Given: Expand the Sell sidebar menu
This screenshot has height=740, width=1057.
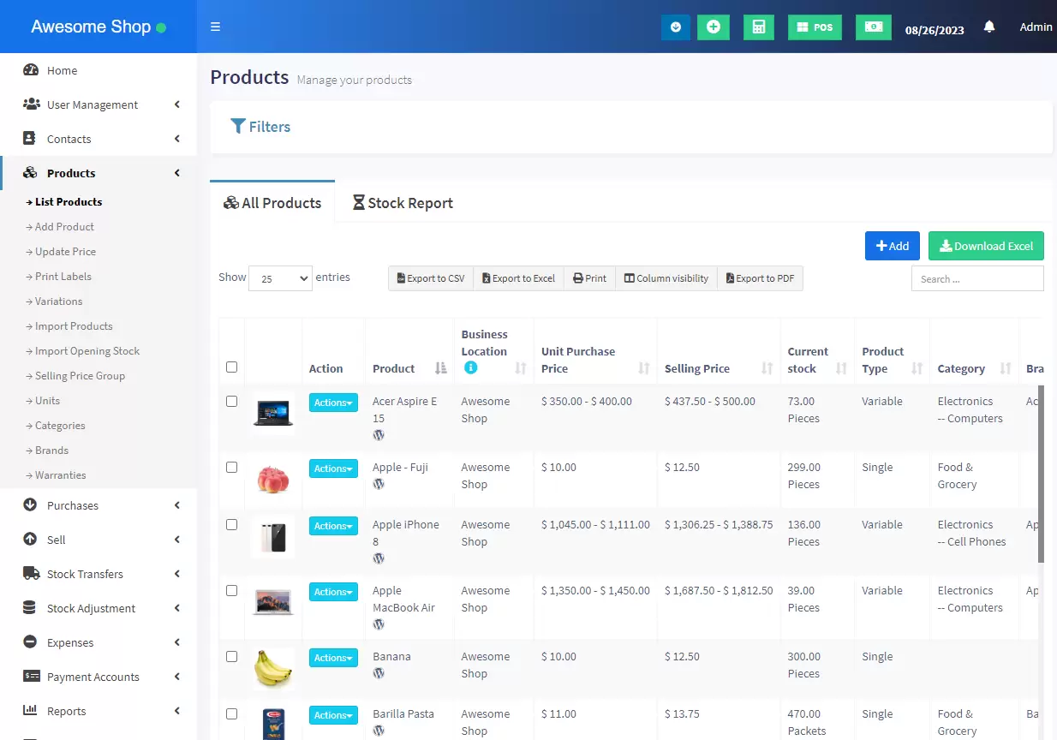Looking at the screenshot, I should coord(99,540).
